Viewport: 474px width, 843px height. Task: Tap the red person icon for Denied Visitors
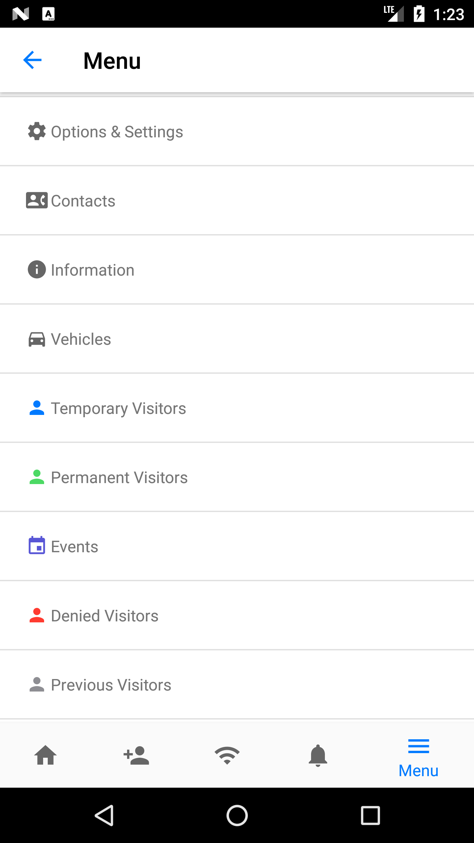(x=37, y=615)
